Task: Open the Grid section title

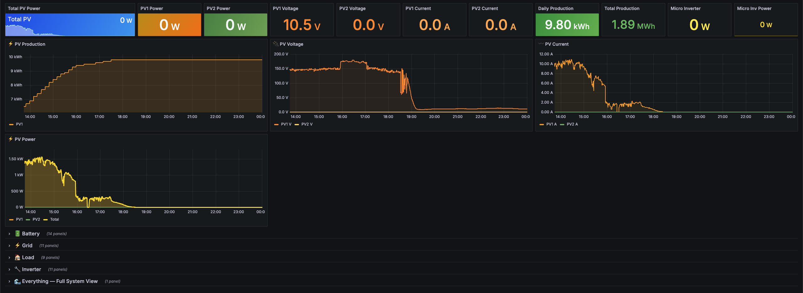Action: pos(27,245)
